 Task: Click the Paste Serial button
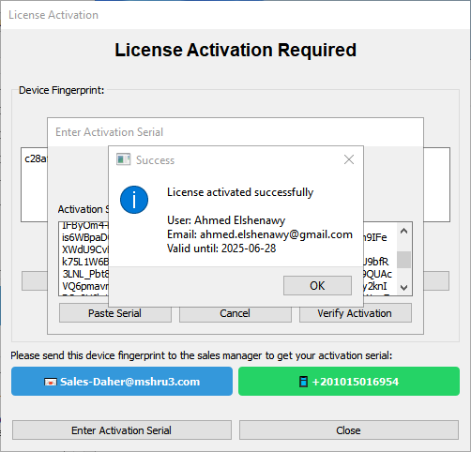click(x=115, y=313)
